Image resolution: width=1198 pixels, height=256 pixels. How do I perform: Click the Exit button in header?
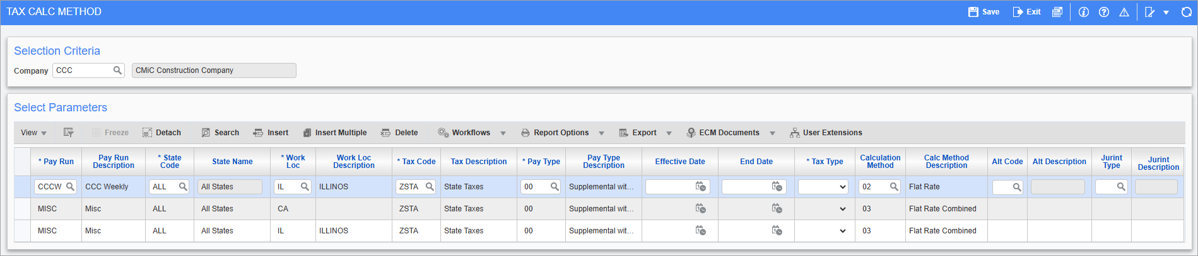pos(1026,12)
